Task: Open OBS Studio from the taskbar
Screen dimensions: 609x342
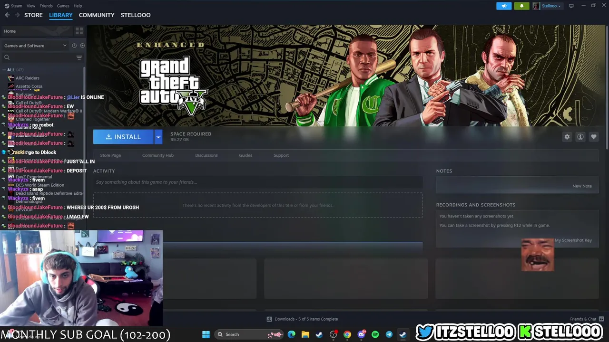Action: 334,334
